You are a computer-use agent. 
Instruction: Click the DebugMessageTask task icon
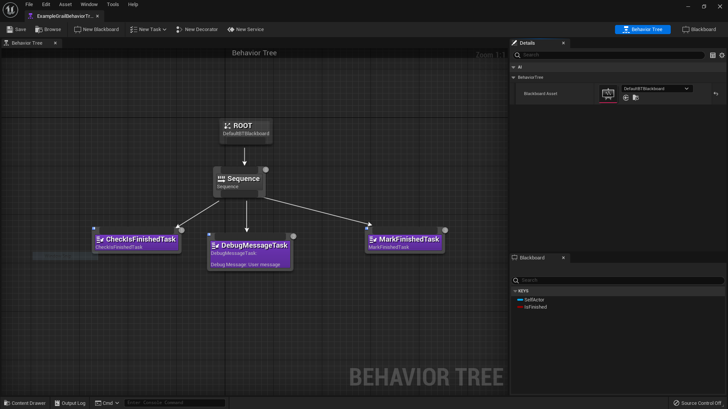tap(215, 246)
